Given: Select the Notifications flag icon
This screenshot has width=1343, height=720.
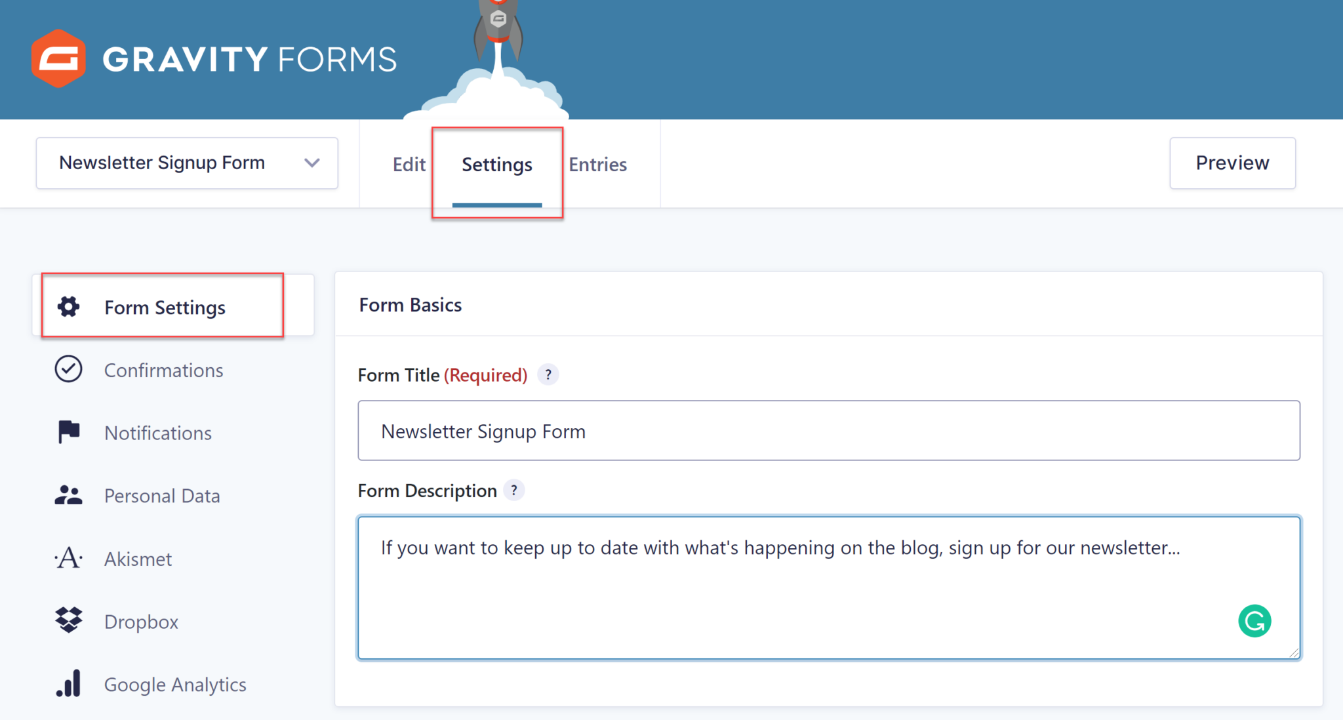Looking at the screenshot, I should click(x=68, y=431).
